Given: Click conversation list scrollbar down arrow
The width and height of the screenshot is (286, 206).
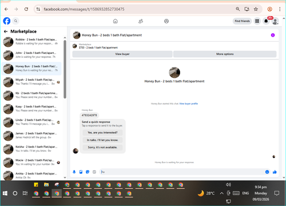Looking at the screenshot, I should point(65,177).
